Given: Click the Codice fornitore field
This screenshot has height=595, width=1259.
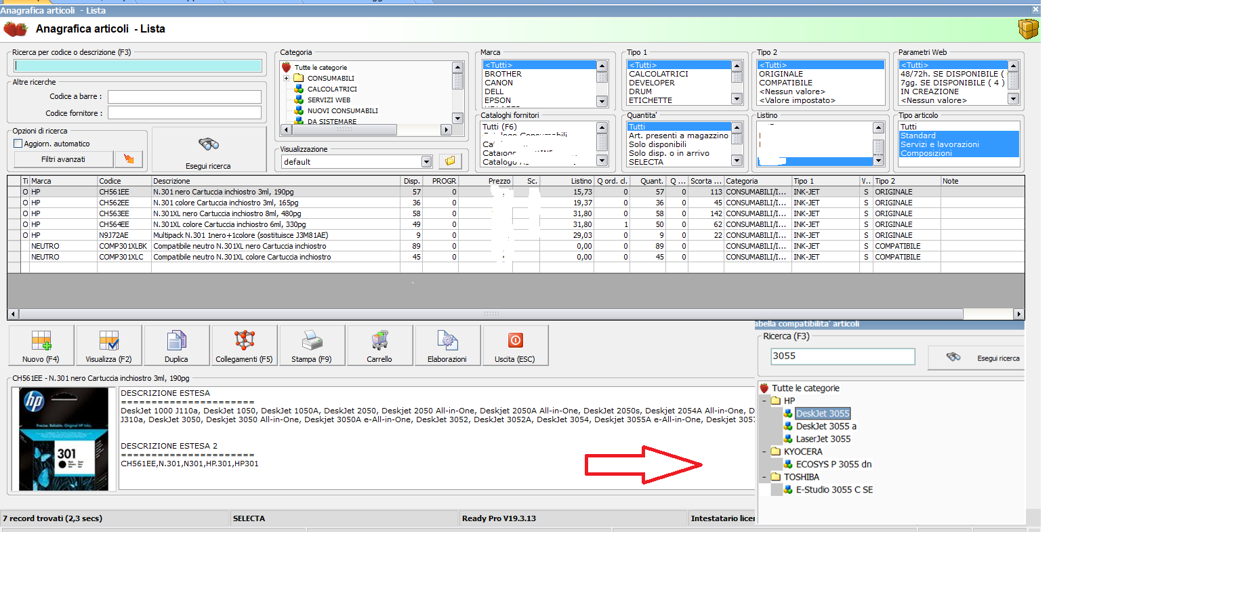Looking at the screenshot, I should (x=184, y=113).
